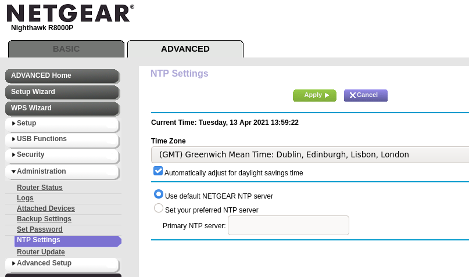Open Backup Settings
The height and width of the screenshot is (277, 469).
pyautogui.click(x=44, y=219)
